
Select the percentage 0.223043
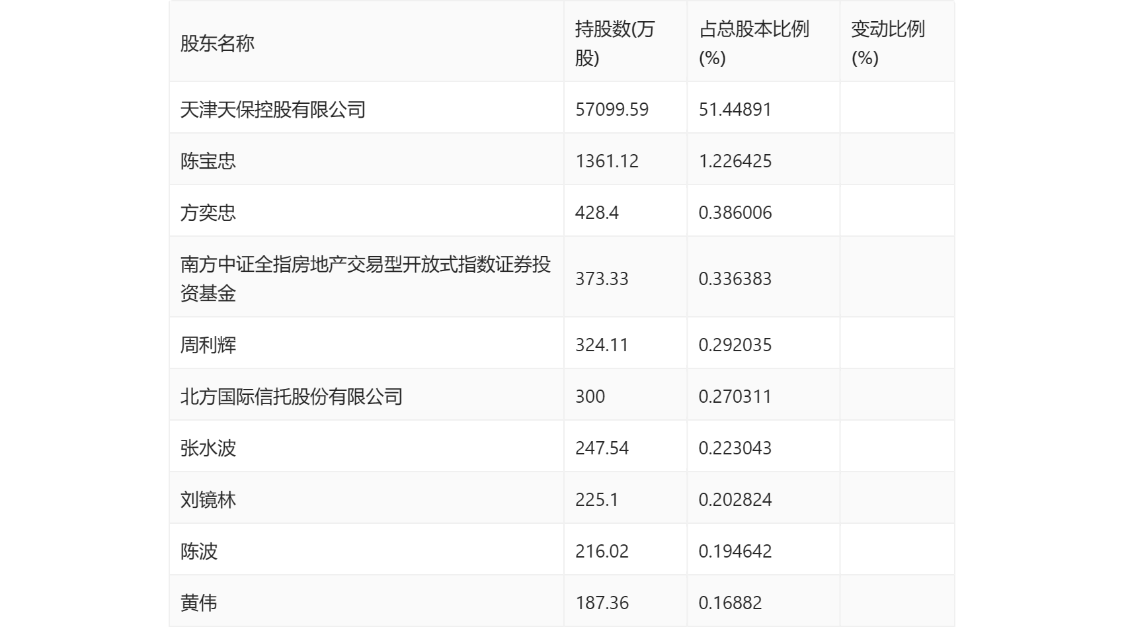click(735, 448)
